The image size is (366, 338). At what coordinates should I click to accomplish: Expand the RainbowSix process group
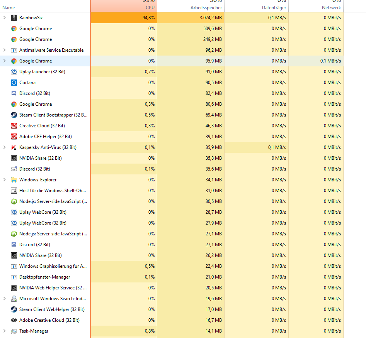(4, 18)
